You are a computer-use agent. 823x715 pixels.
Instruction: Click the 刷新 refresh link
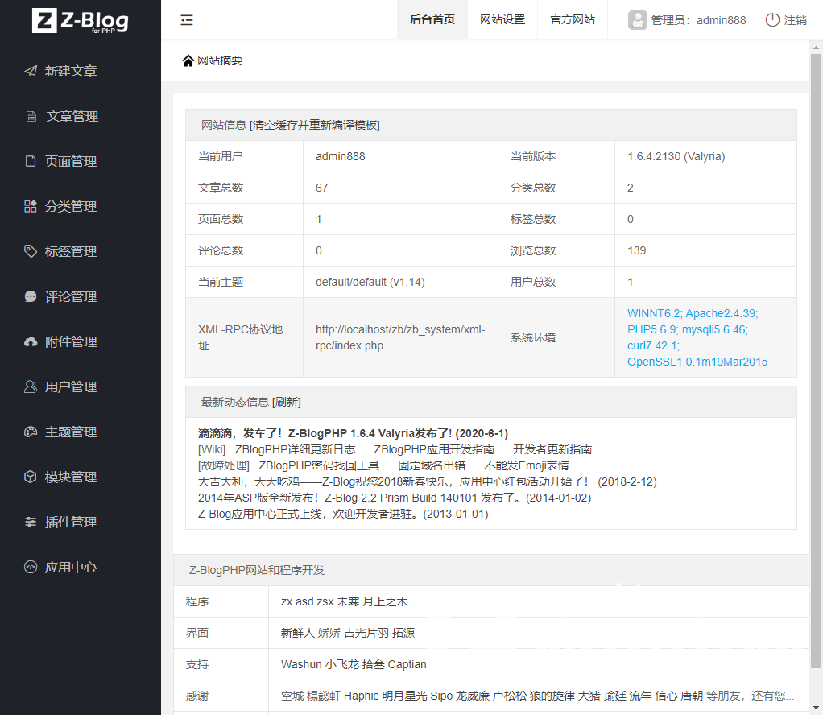287,402
